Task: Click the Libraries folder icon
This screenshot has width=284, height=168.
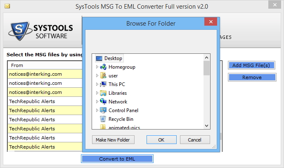Action: [103, 93]
